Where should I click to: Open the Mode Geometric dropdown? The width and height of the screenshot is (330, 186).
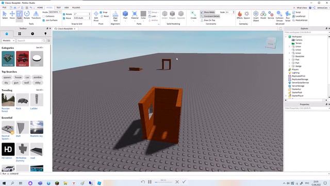tap(55, 12)
